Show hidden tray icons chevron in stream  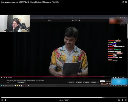(x=109, y=86)
